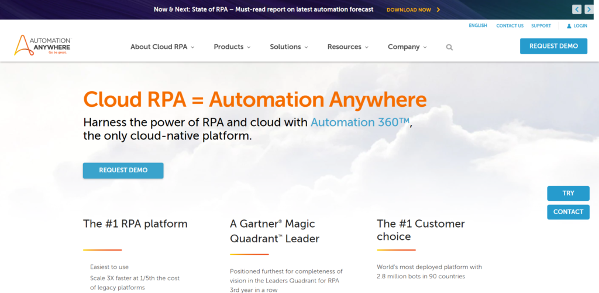Click 'World's most deployed platform' paragraph
This screenshot has height=293, width=599.
click(x=429, y=271)
